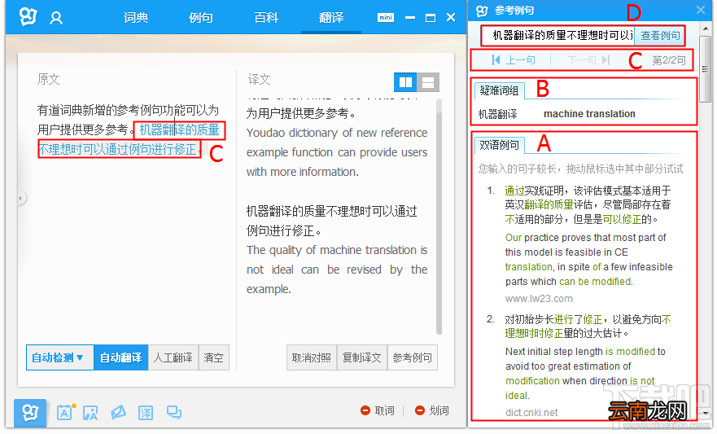Minimize the main Youdao window
This screenshot has width=717, height=434.
[410, 18]
